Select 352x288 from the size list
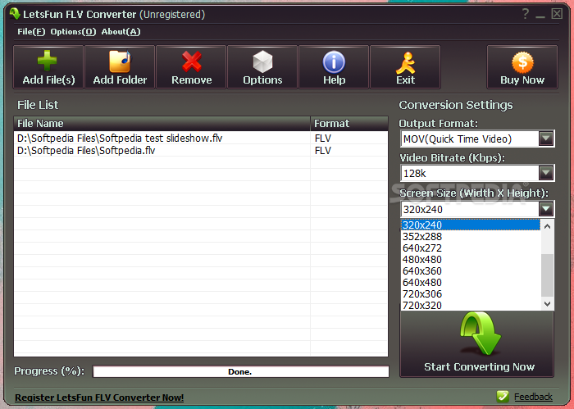This screenshot has height=409, width=574. [471, 236]
